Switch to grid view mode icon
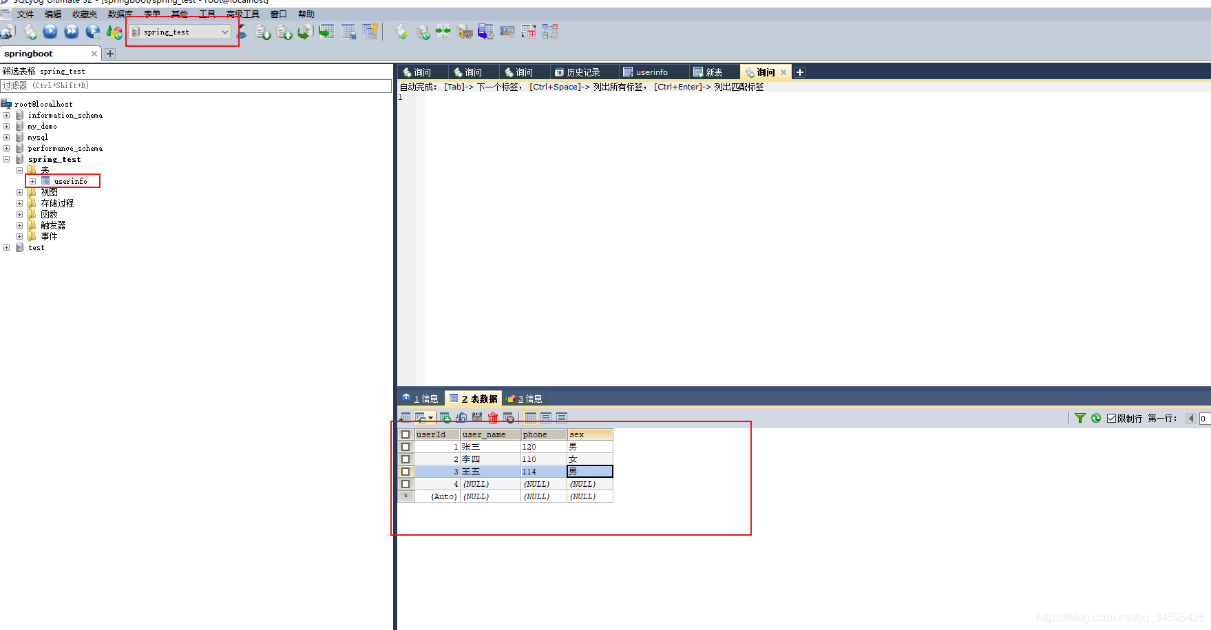 pyautogui.click(x=531, y=417)
